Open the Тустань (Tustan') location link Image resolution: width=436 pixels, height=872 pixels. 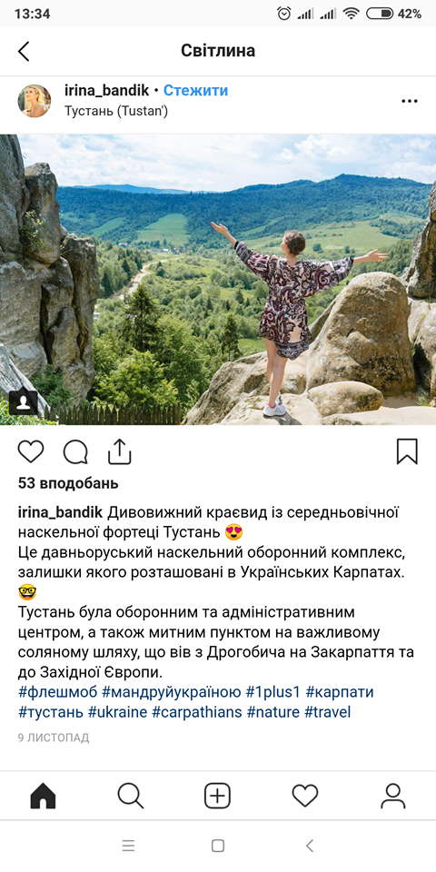tap(116, 111)
